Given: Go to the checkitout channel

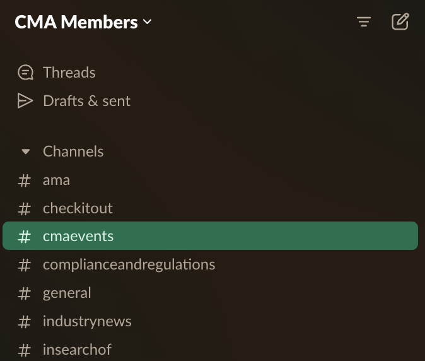Looking at the screenshot, I should 78,208.
